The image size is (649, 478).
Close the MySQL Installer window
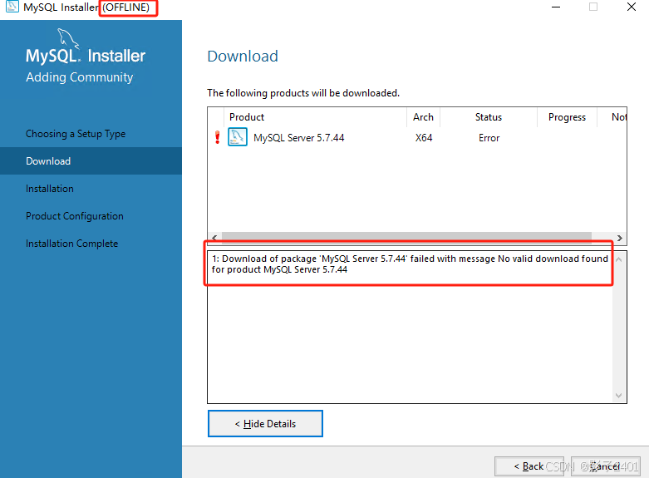click(x=632, y=7)
